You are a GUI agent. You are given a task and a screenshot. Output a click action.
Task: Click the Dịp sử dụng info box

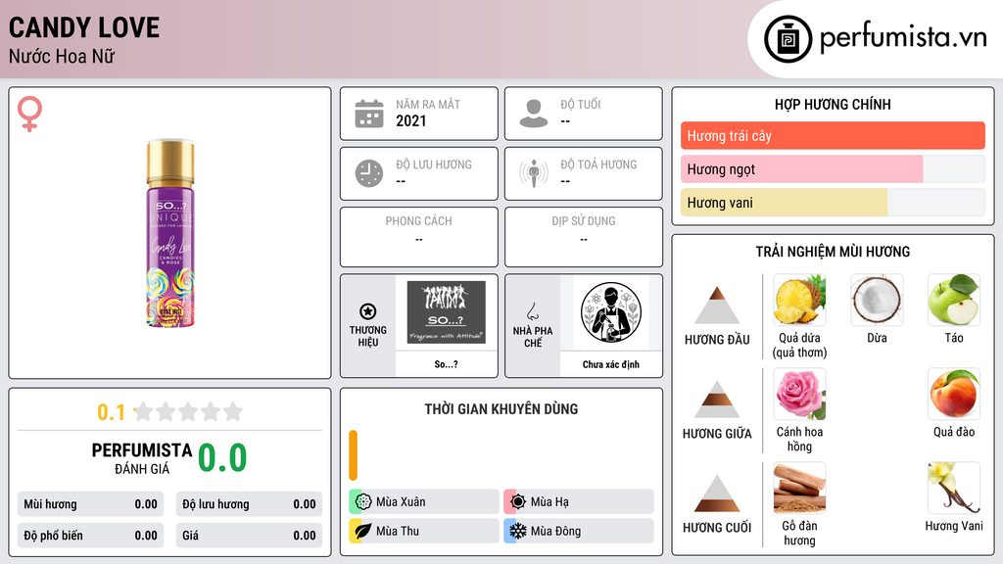pyautogui.click(x=584, y=237)
